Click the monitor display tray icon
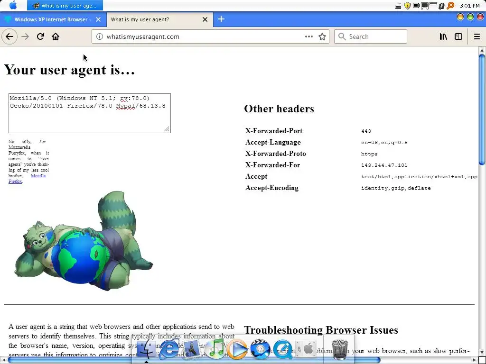Screen dimensions: 486x364 coord(424,6)
